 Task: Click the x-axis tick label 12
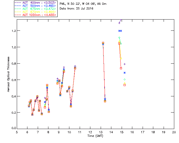tap(90, 132)
